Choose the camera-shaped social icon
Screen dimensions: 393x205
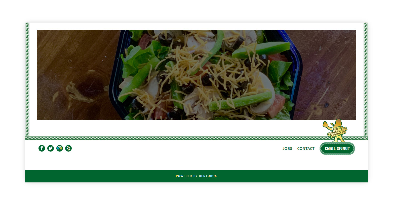tap(60, 148)
